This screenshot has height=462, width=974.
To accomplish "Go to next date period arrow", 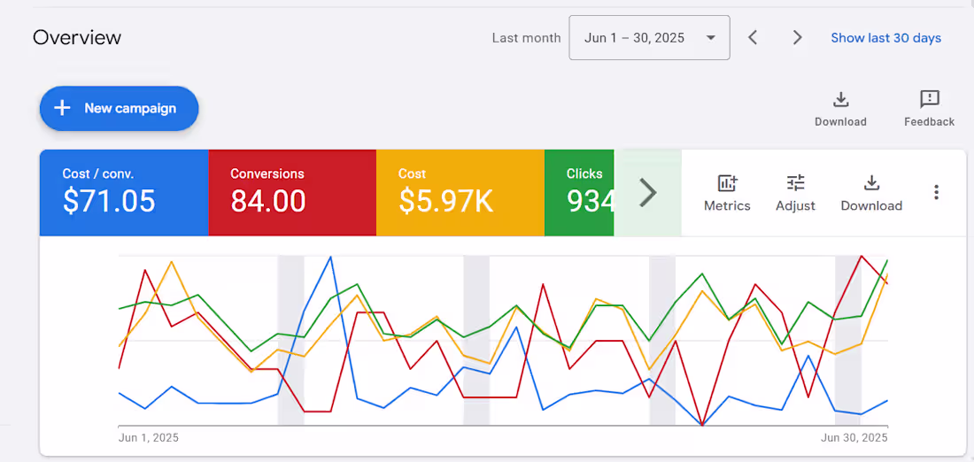I will 797,38.
